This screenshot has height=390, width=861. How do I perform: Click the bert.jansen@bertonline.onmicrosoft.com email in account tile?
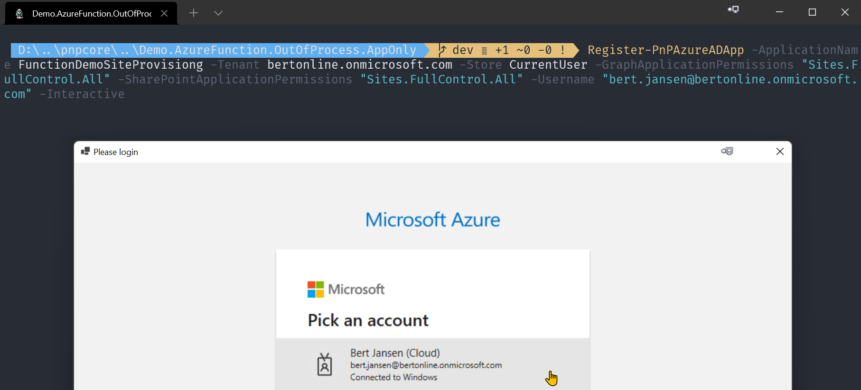pos(426,365)
